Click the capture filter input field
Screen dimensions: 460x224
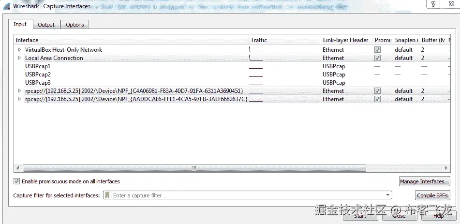[x=248, y=195]
